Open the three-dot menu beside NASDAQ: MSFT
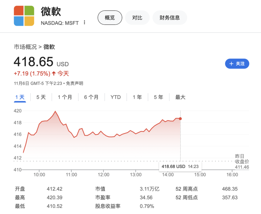 pyautogui.click(x=84, y=22)
